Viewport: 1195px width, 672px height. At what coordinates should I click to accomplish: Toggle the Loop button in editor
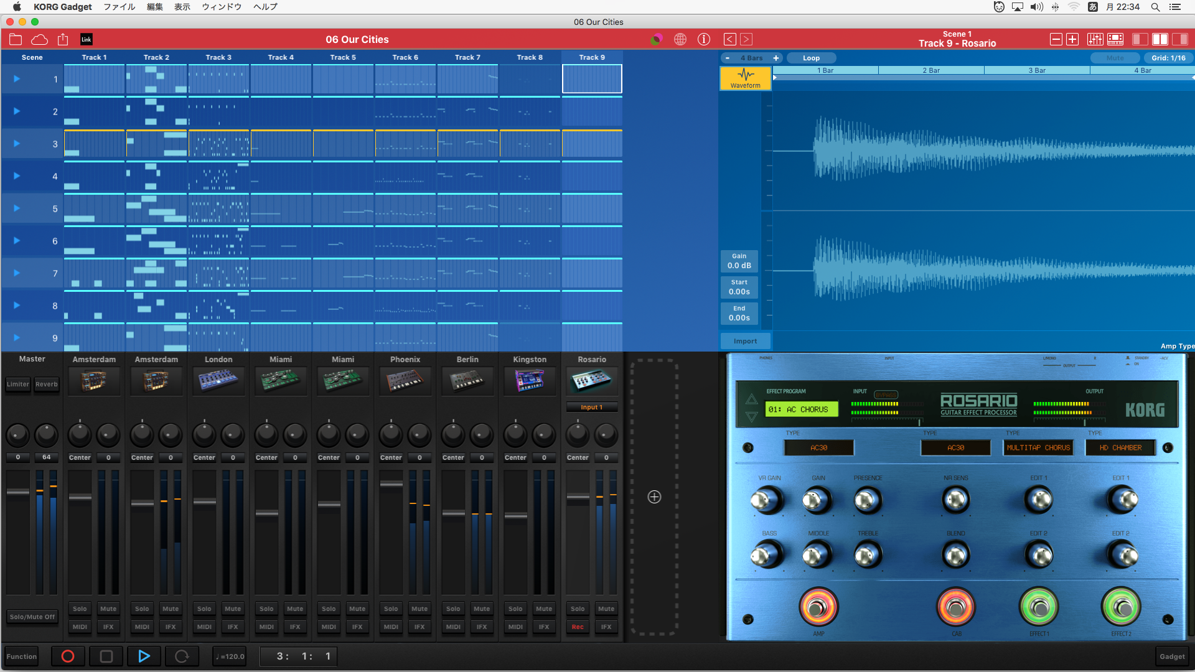click(x=811, y=58)
